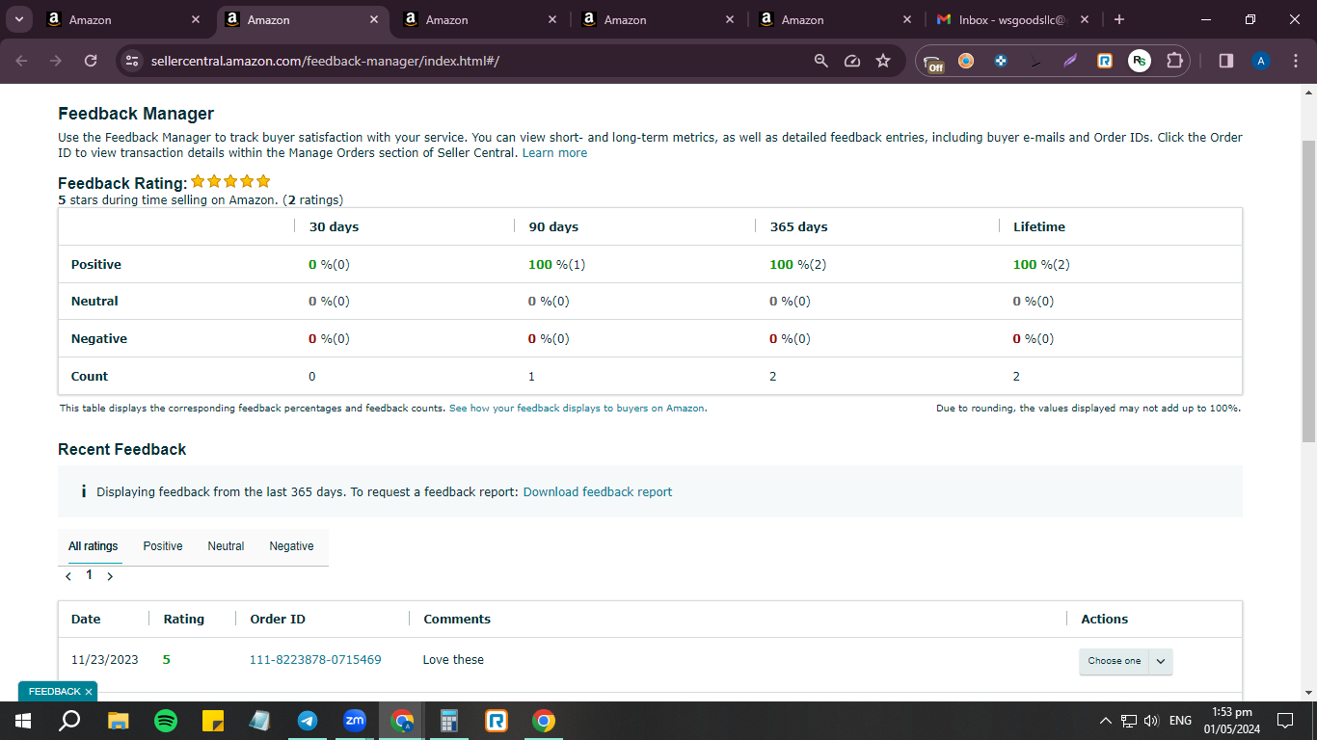Image resolution: width=1317 pixels, height=740 pixels.
Task: Open the Zoom taskbar icon
Action: (355, 721)
